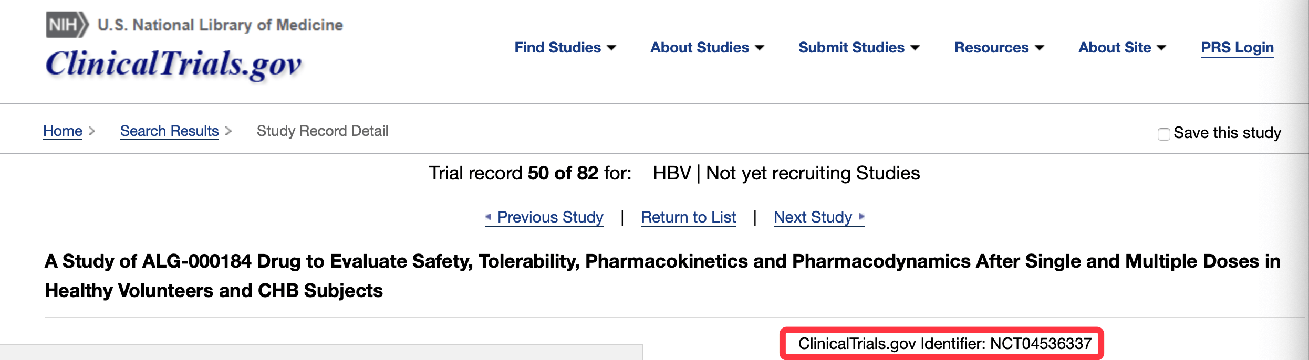This screenshot has width=1309, height=360.
Task: Open the PRS Login link
Action: [1237, 48]
